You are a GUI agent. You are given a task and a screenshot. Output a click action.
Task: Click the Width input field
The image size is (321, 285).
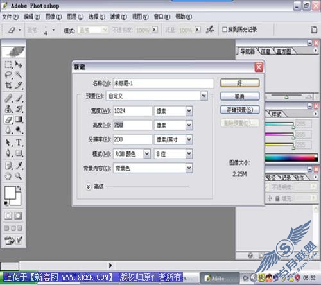132,111
